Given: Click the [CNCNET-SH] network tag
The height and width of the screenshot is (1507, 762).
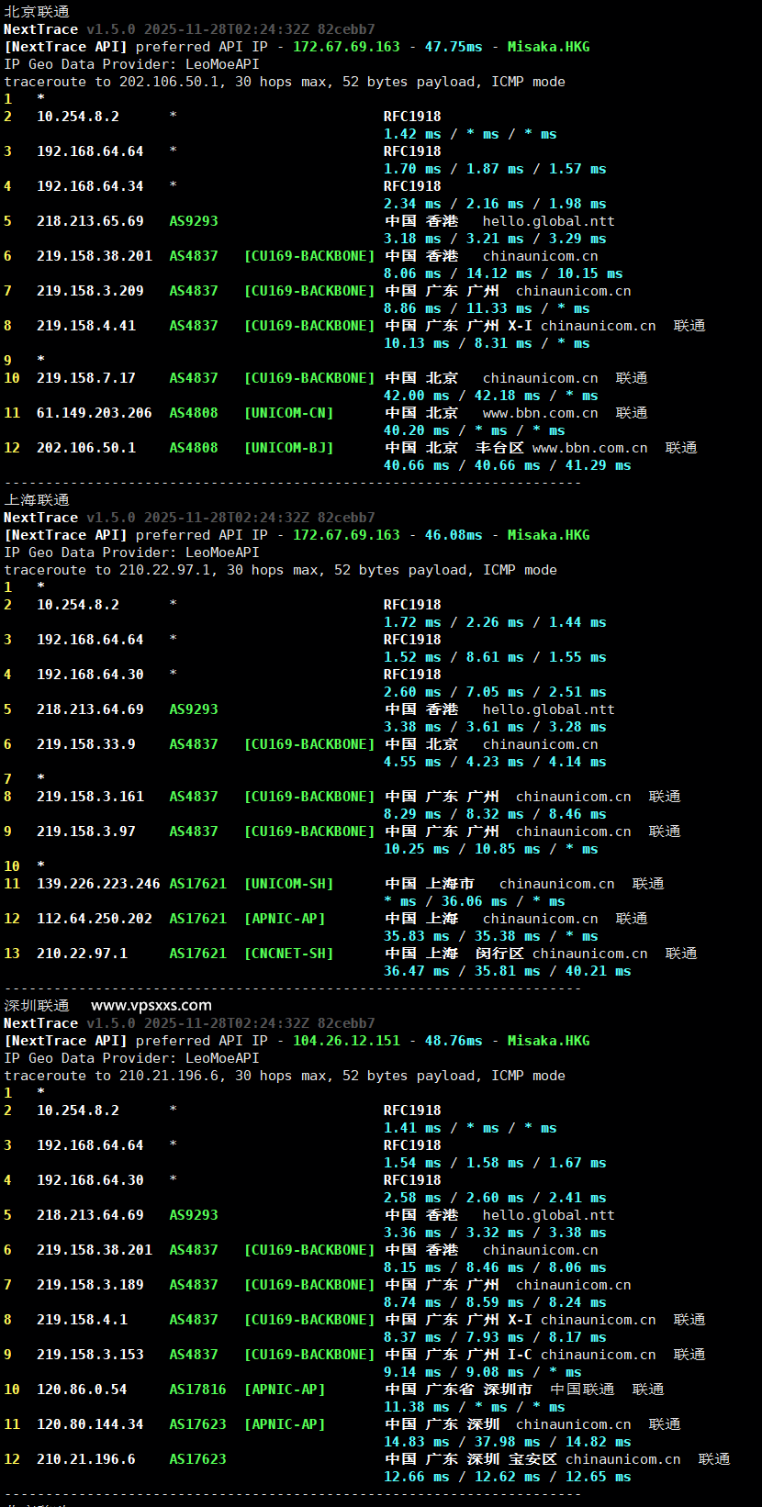Looking at the screenshot, I should 288,954.
